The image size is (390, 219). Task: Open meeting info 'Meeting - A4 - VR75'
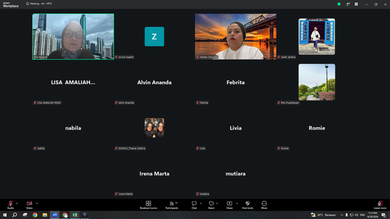(39, 4)
